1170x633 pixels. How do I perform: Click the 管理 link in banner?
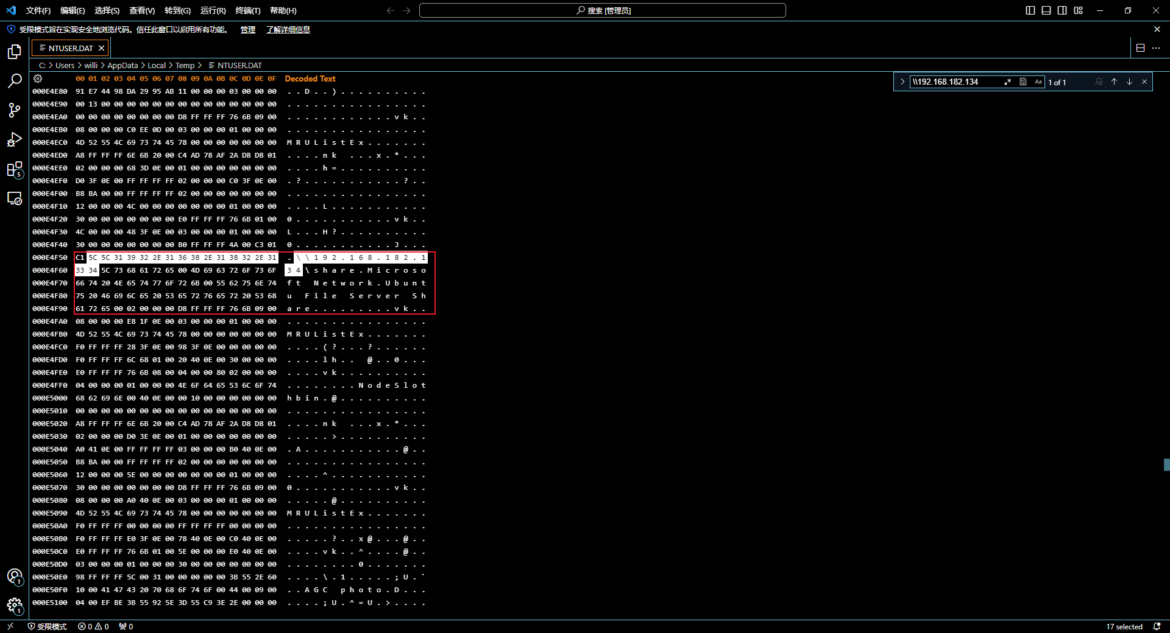tap(247, 30)
